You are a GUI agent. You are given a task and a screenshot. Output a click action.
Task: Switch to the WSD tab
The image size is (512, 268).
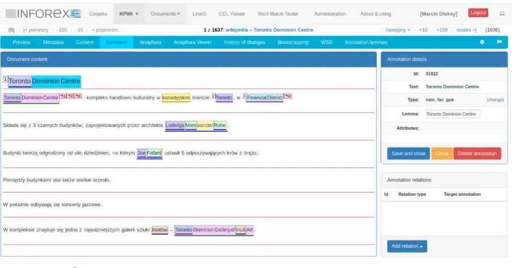(326, 42)
